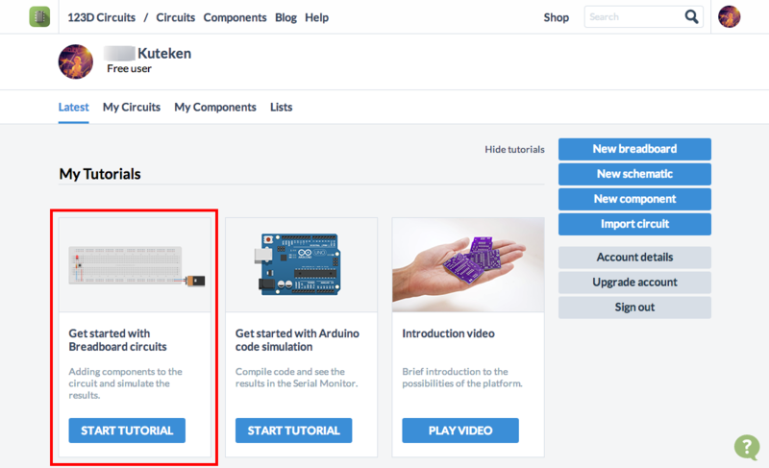Open the Arduino board thumbnail image
Viewport: 769px width, 468px height.
[x=301, y=265]
